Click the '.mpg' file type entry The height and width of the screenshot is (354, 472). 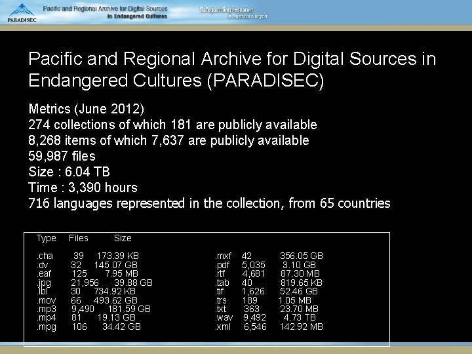click(47, 327)
